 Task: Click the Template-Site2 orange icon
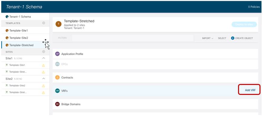(x=7, y=38)
